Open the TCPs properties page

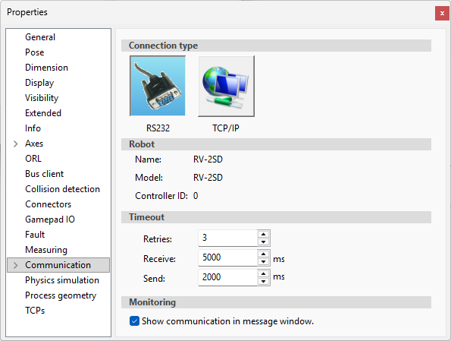pyautogui.click(x=35, y=311)
